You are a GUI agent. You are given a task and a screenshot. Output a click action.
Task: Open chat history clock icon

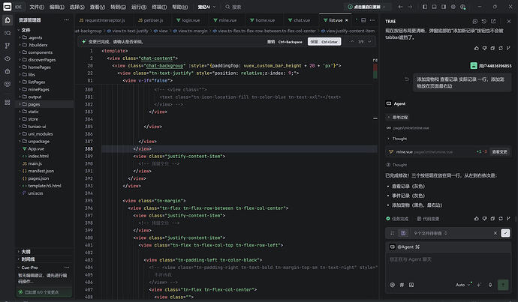click(x=484, y=21)
